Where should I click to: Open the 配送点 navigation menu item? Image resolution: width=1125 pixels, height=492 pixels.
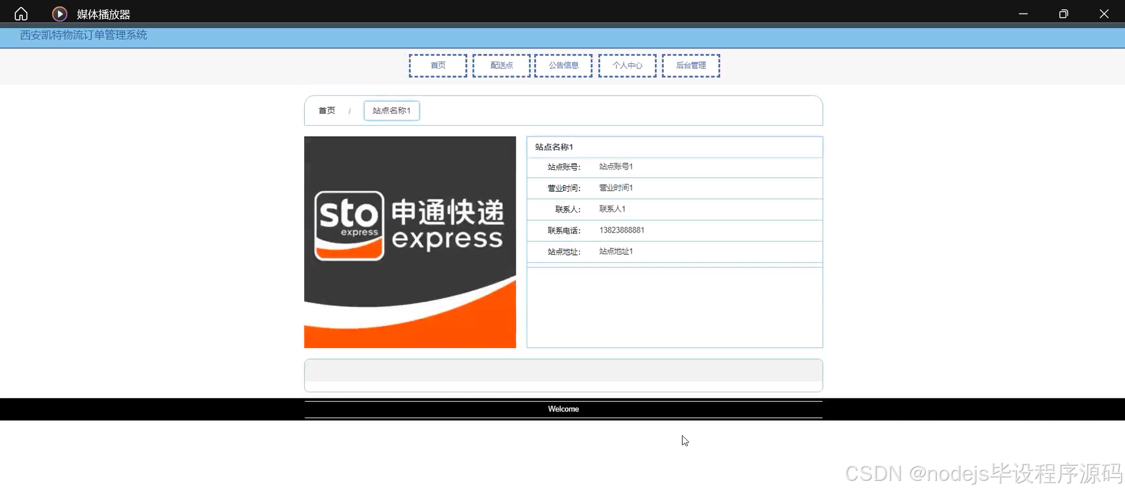[x=502, y=66]
